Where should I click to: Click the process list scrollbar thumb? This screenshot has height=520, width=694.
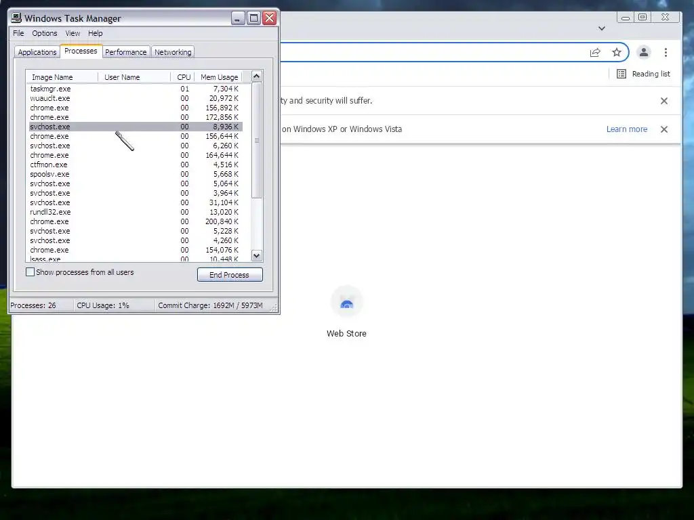tap(257, 140)
